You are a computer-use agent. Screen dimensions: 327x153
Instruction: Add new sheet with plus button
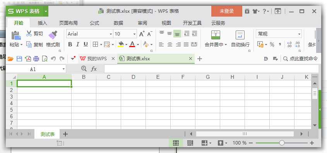(x=65, y=134)
